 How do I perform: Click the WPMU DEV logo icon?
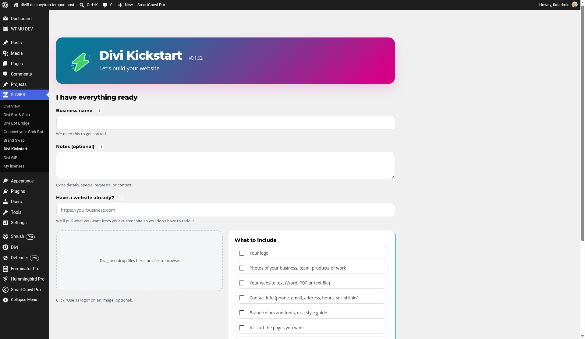point(5,29)
